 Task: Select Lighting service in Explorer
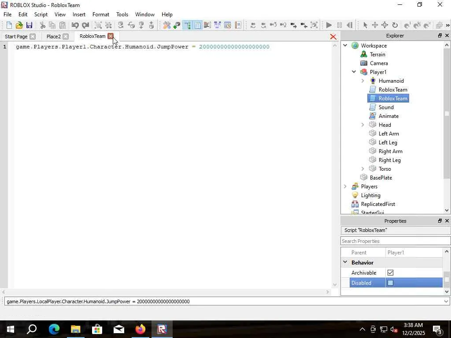click(370, 195)
